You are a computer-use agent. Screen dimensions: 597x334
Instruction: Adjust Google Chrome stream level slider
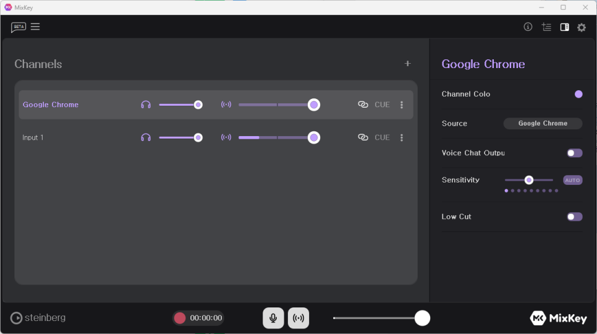point(279,105)
